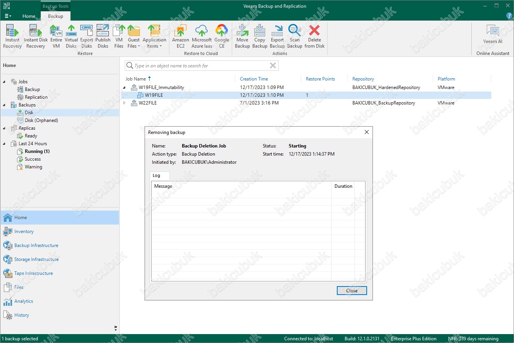Select Disk under Backups
Image resolution: width=514 pixels, height=343 pixels.
pyautogui.click(x=29, y=113)
